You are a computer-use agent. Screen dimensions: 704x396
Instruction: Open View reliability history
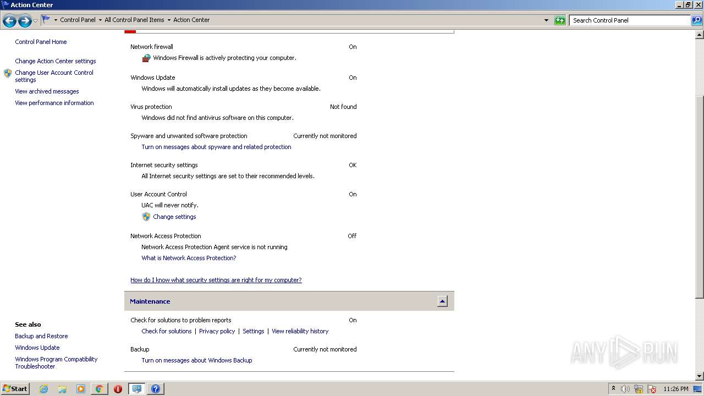[x=300, y=331]
